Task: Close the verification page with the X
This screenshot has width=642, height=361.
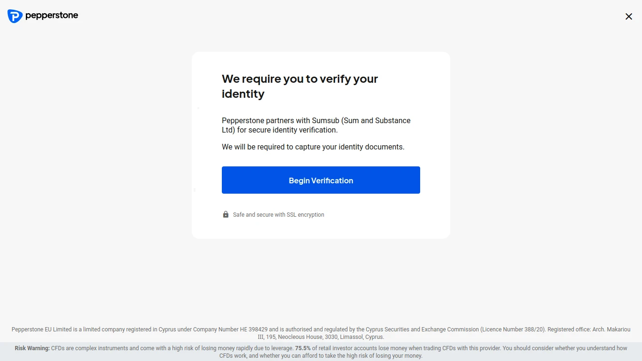Action: click(x=629, y=16)
